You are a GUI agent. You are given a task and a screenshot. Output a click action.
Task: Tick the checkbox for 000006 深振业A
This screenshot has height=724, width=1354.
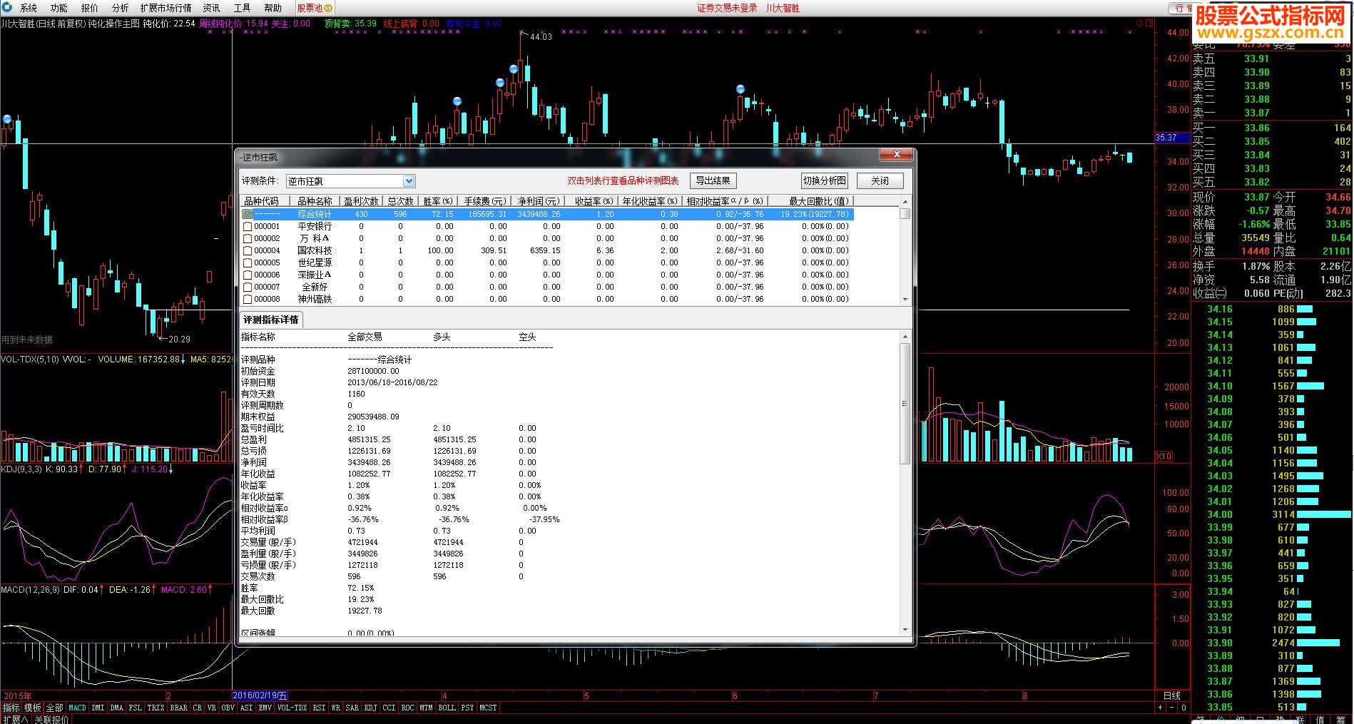[x=248, y=275]
